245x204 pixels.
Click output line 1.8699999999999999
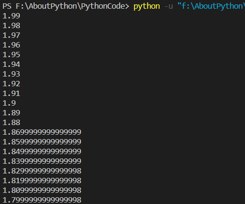(x=42, y=132)
